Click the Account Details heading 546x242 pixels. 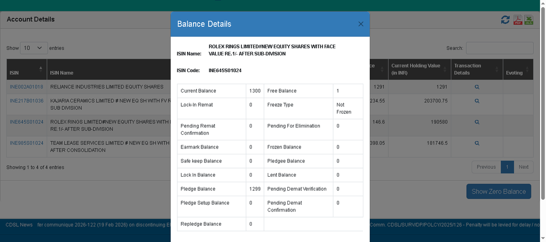[x=31, y=19]
